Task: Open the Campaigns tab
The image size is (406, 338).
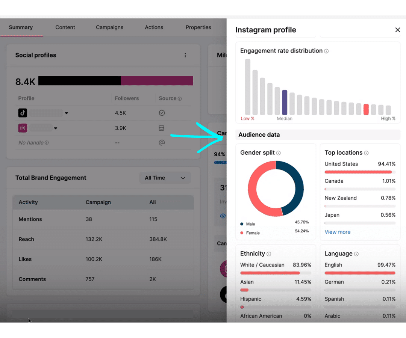Action: (109, 27)
